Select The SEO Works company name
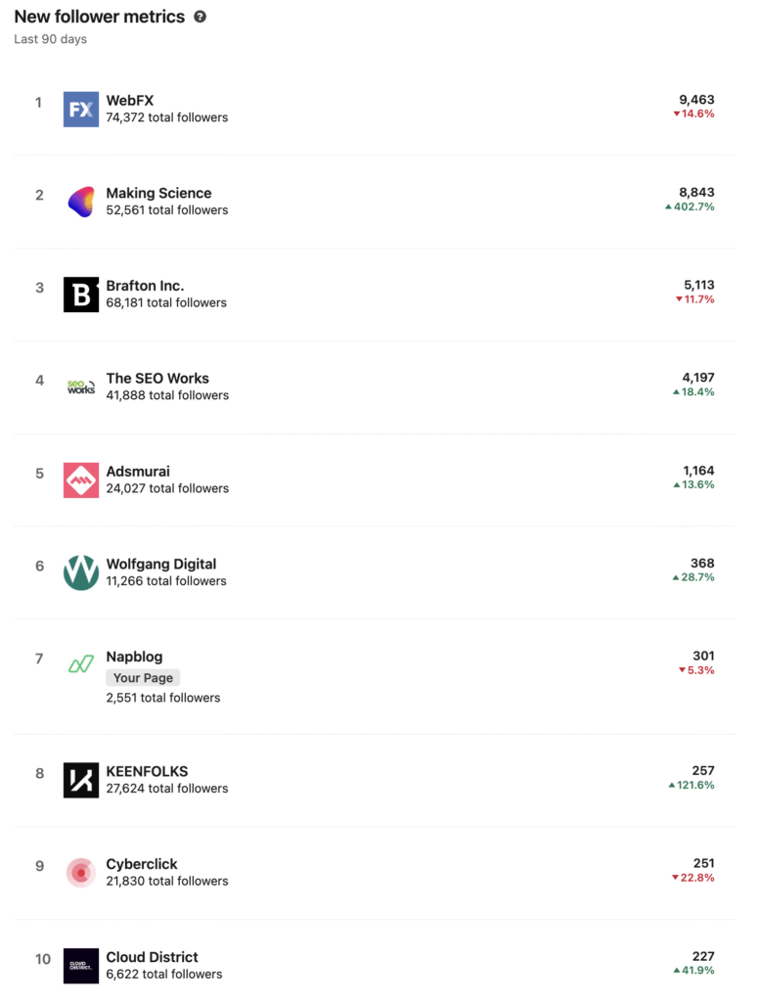Image resolution: width=760 pixels, height=1002 pixels. (157, 378)
